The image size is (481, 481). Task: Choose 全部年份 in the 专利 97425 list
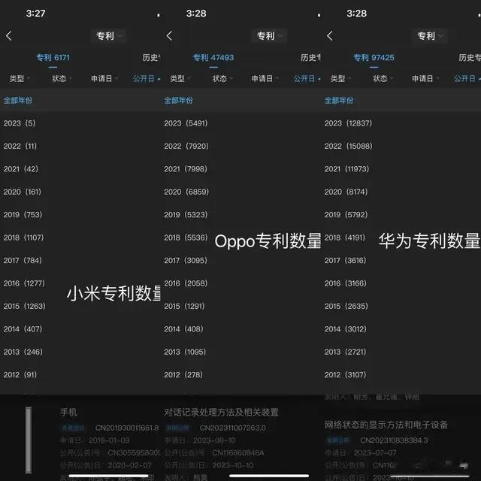point(339,100)
